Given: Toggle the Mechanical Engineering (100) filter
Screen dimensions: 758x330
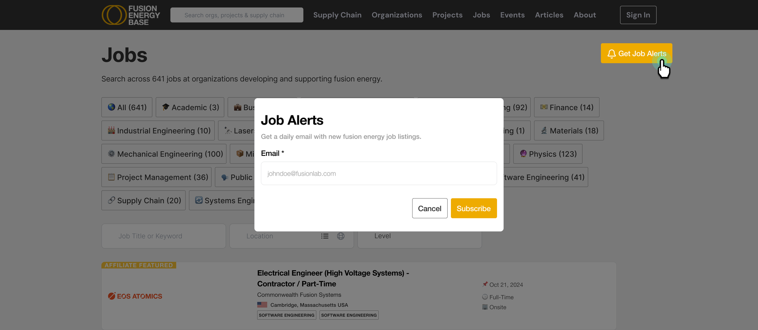Looking at the screenshot, I should coord(164,154).
